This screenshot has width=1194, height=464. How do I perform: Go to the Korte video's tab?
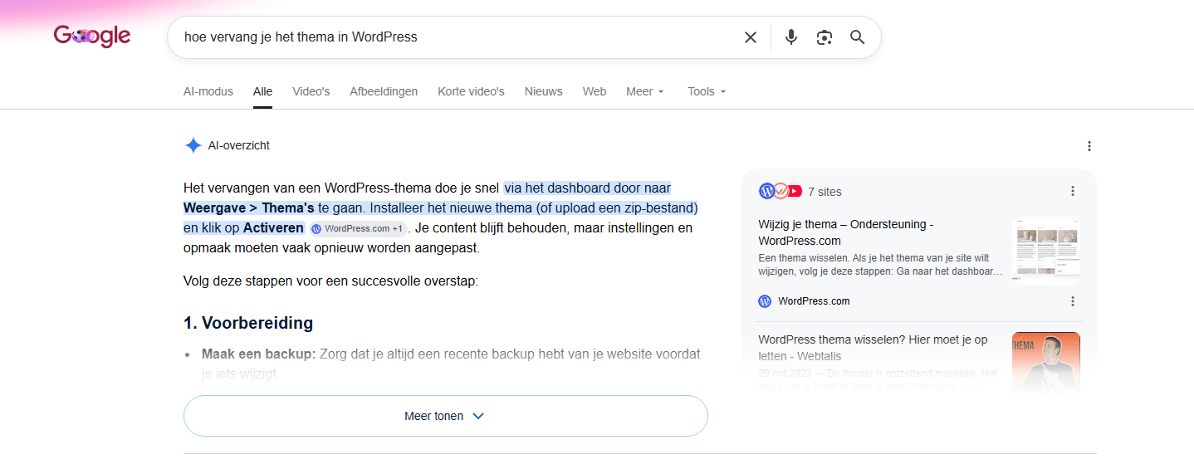click(471, 91)
